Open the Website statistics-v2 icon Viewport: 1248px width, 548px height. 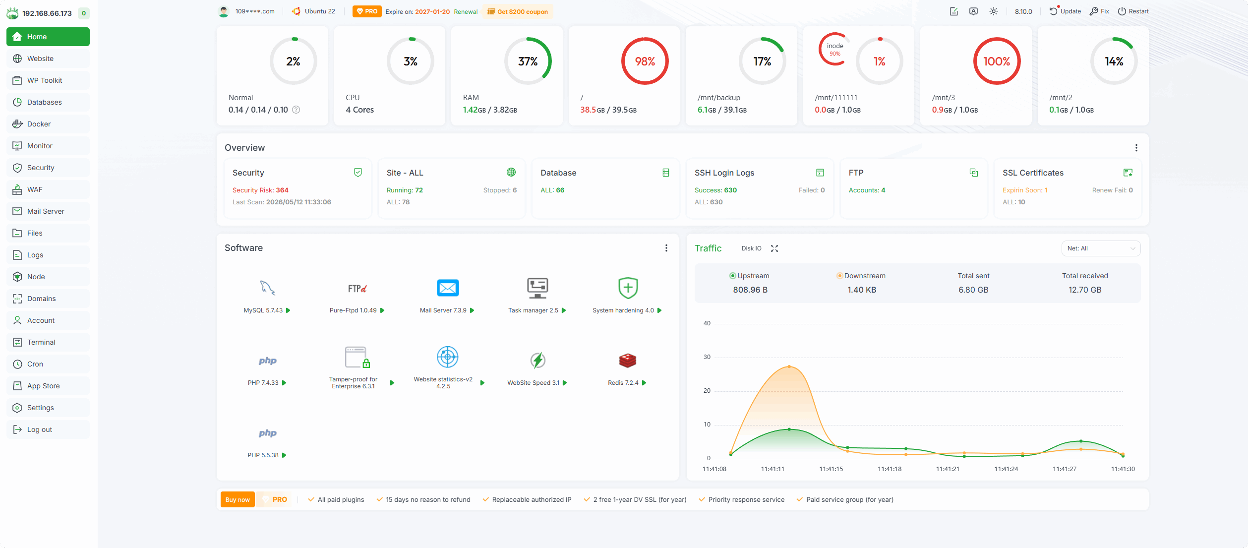tap(447, 357)
